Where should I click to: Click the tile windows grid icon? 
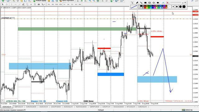(x=98, y=1)
